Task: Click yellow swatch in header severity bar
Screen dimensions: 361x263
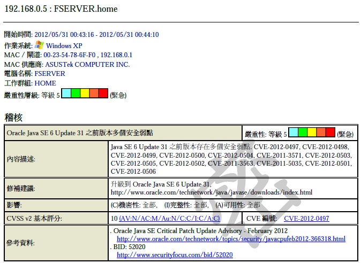Action: pos(85,93)
